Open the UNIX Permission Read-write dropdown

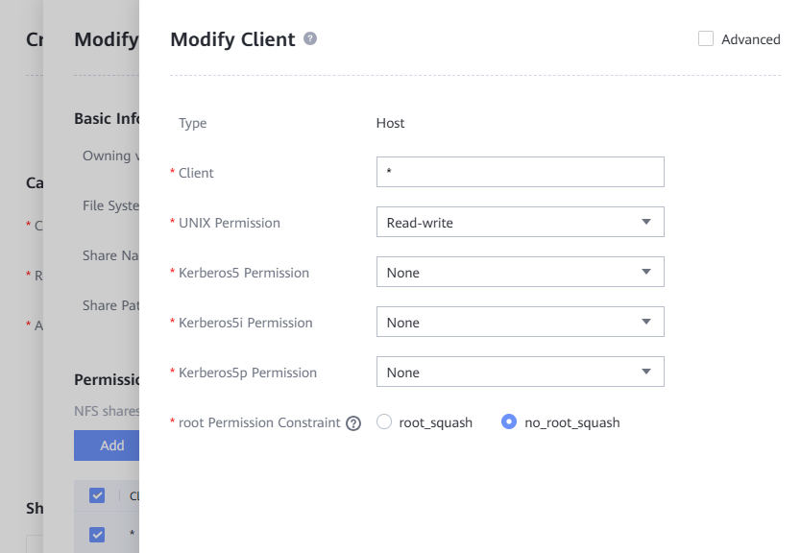[x=520, y=222]
